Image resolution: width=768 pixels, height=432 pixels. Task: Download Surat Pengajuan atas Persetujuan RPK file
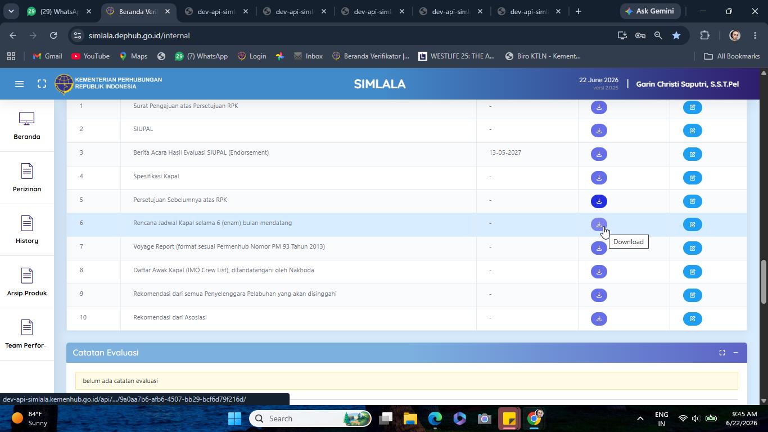[599, 107]
